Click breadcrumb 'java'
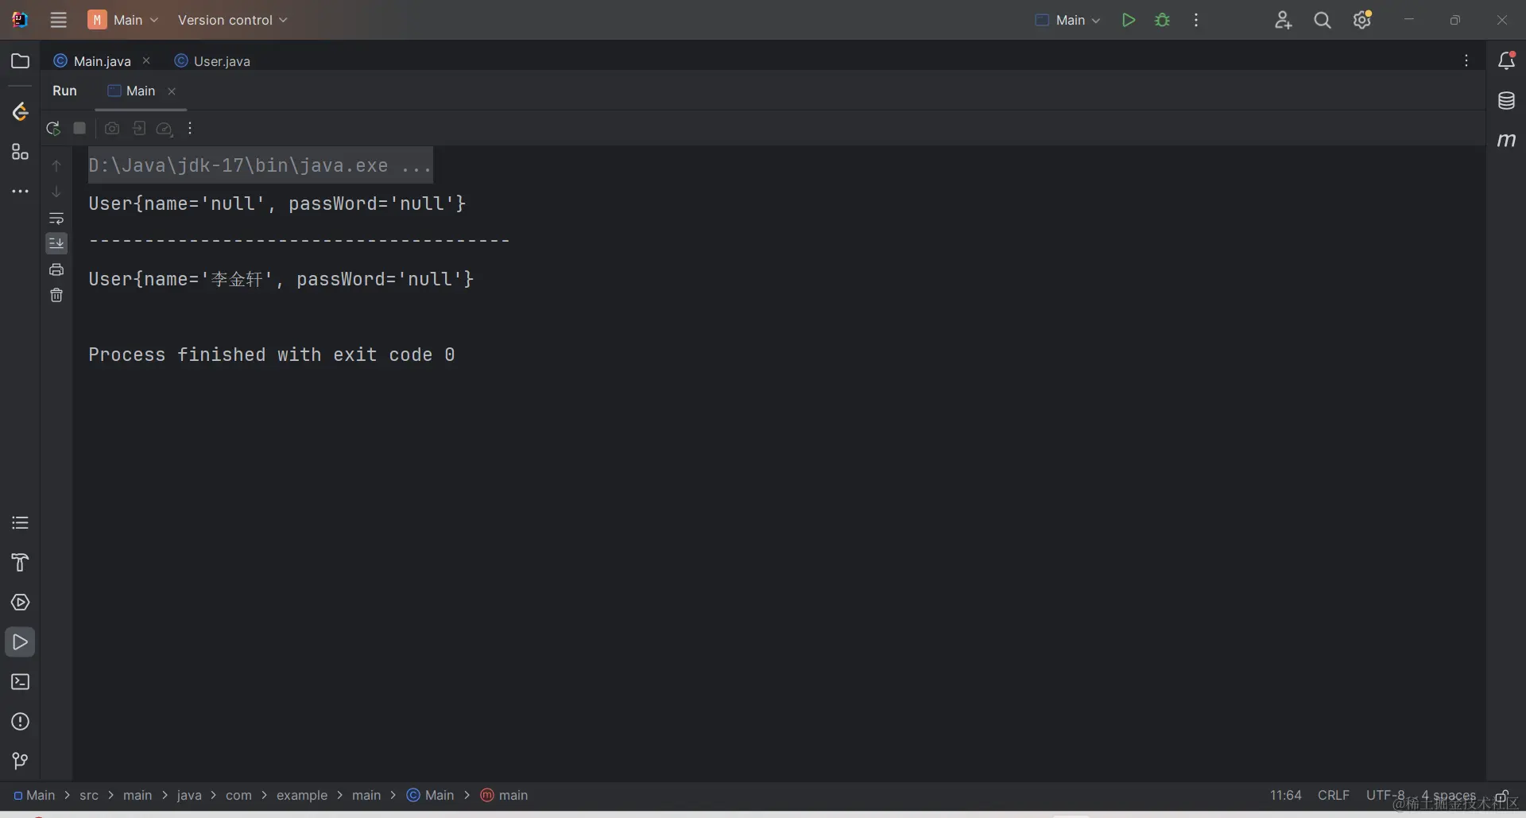The height and width of the screenshot is (818, 1526). coord(189,796)
